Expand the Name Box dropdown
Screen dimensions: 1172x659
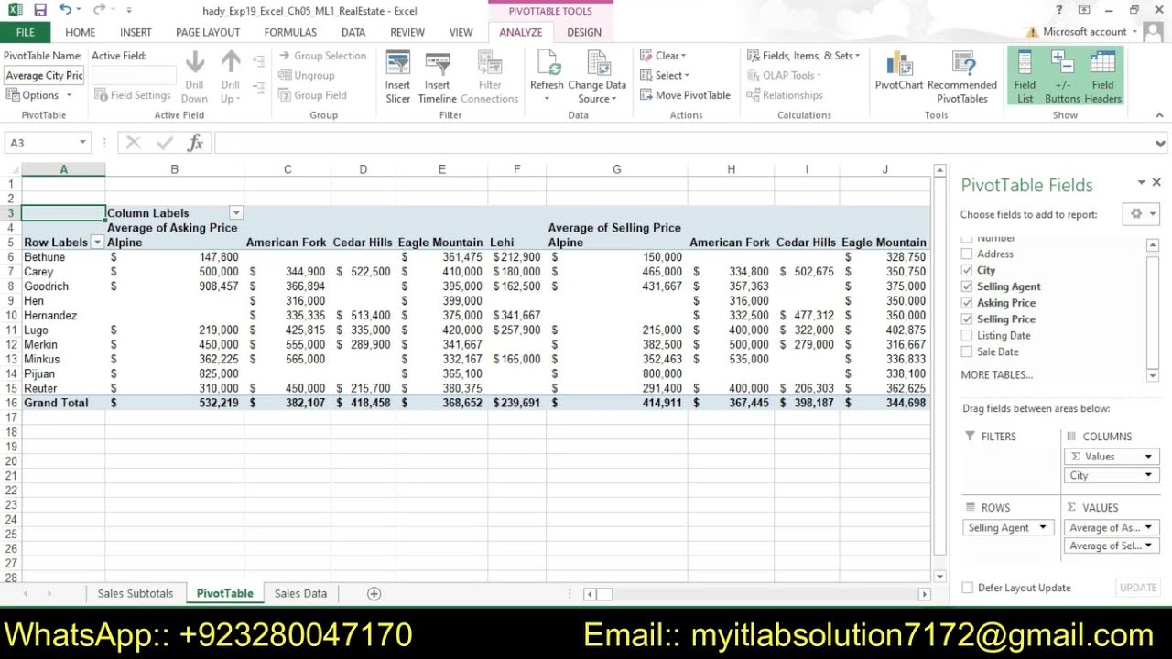tap(82, 143)
